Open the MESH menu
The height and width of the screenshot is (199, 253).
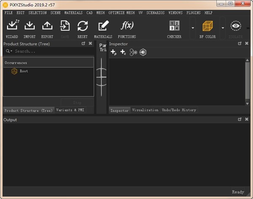(x=100, y=13)
